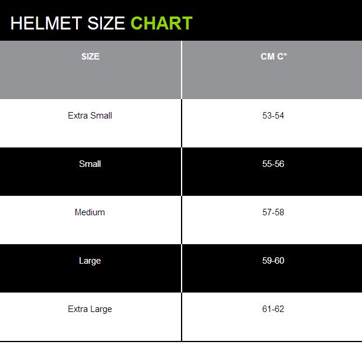Viewport: 362px width, 348px height.
Task: Click the 53-54 measurement value
Action: 273,116
